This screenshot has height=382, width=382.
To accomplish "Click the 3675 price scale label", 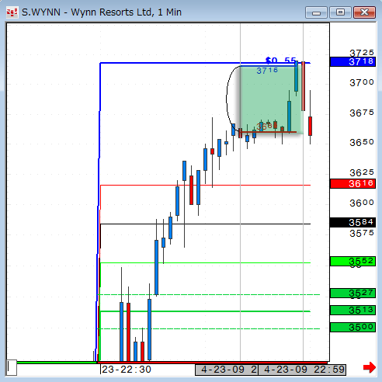I will [362, 113].
